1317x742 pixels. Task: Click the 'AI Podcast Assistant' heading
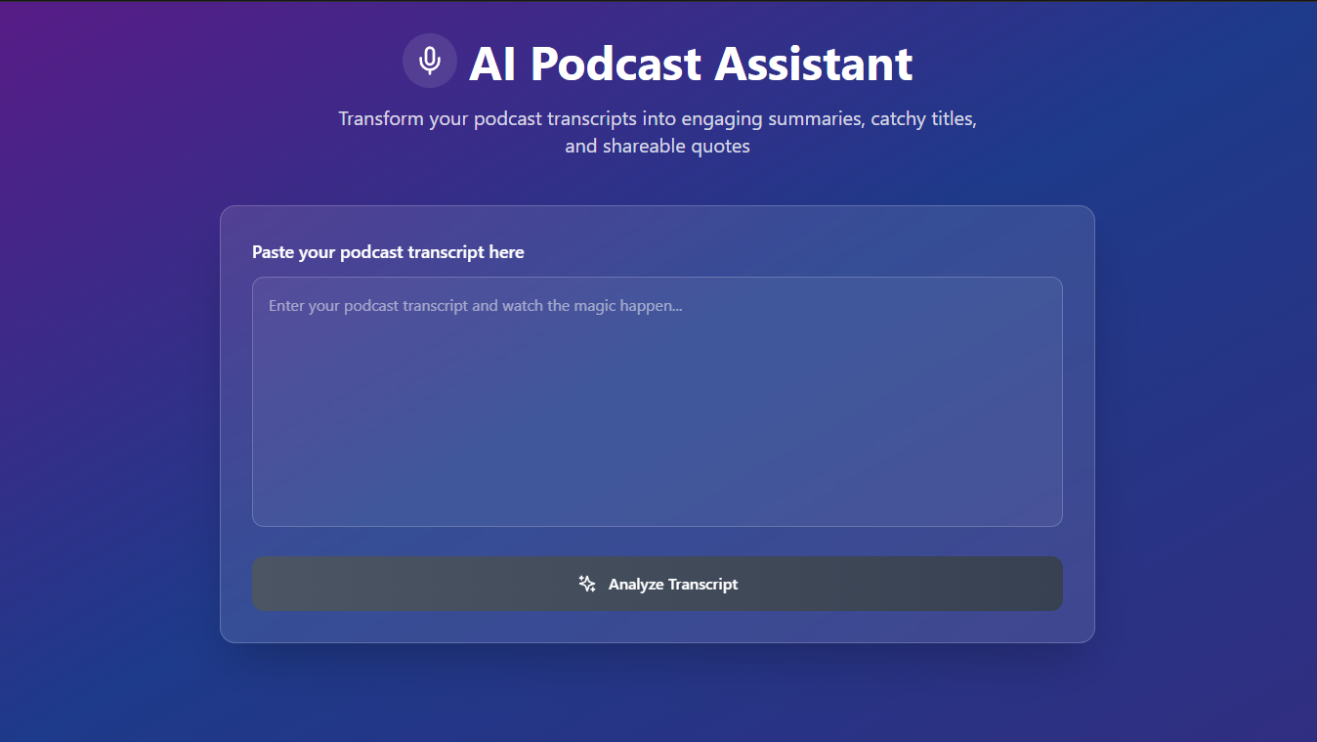point(691,65)
